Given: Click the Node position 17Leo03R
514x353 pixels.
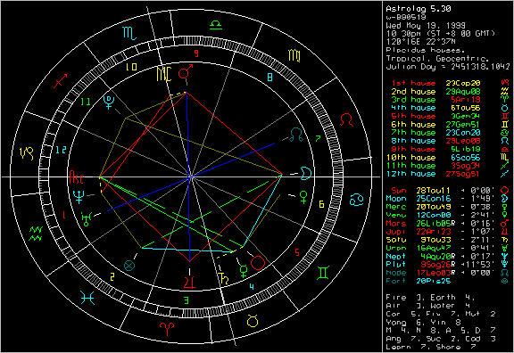Looking at the screenshot, I should pos(435,273).
